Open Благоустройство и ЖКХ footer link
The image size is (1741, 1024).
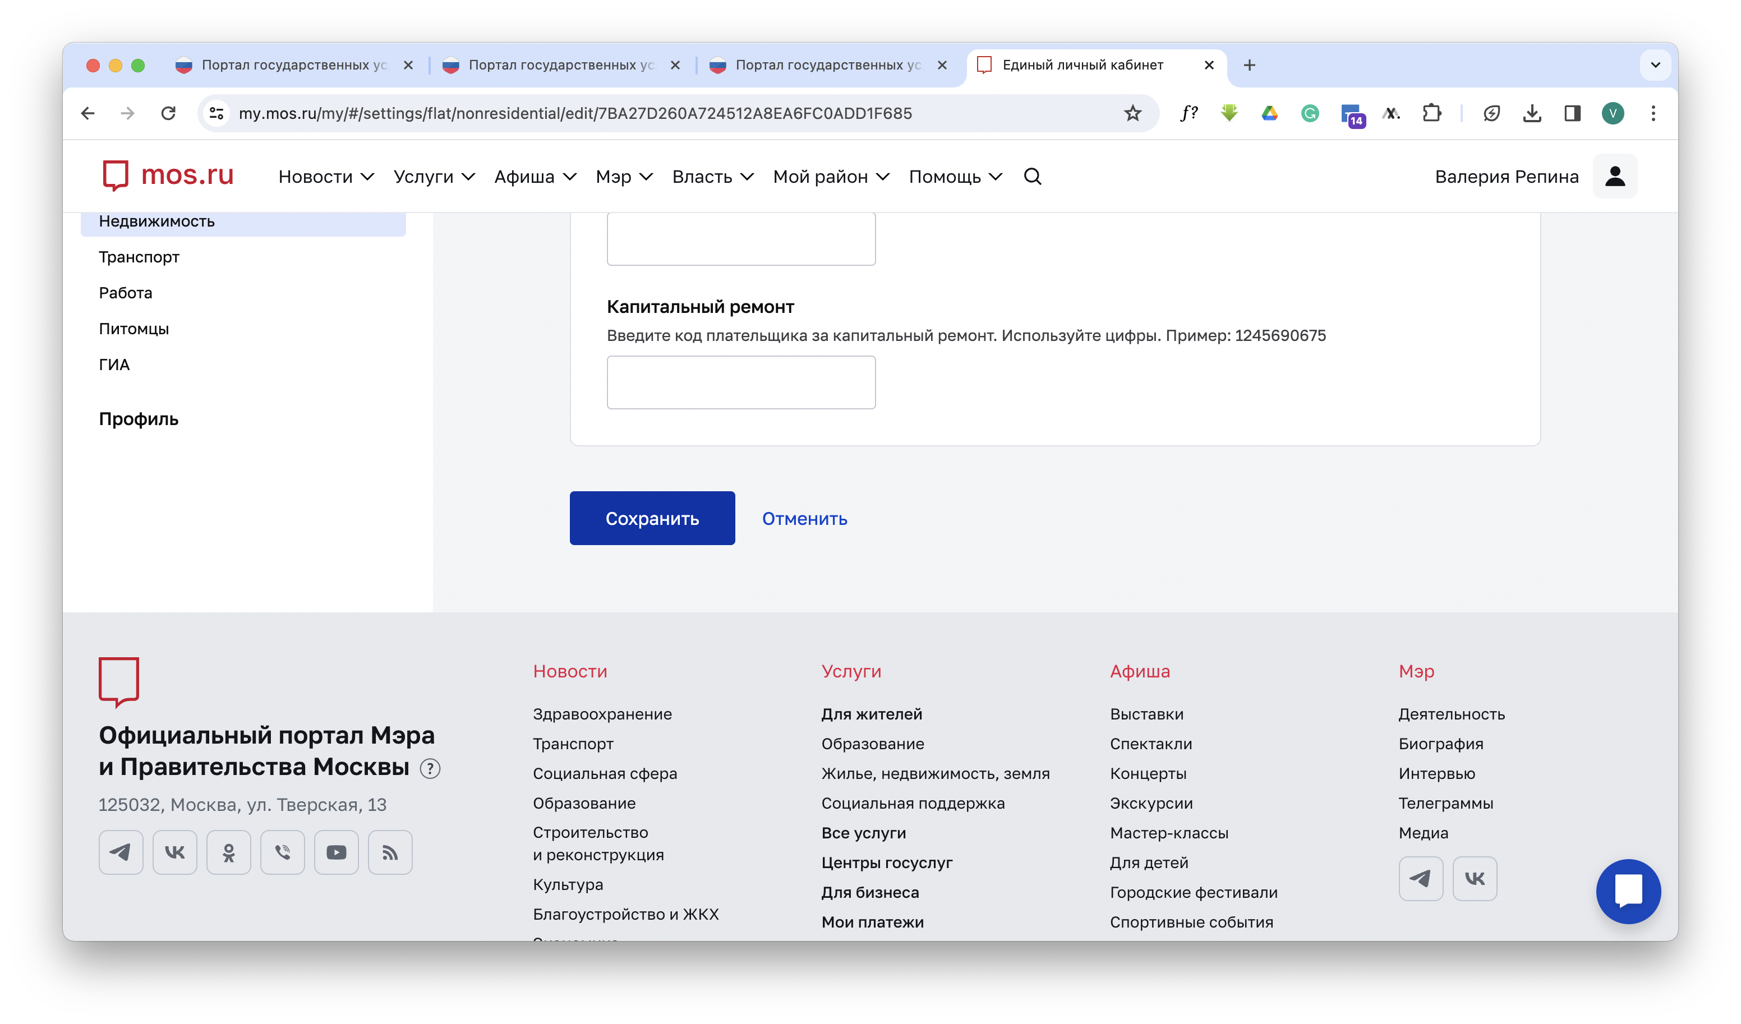[625, 914]
